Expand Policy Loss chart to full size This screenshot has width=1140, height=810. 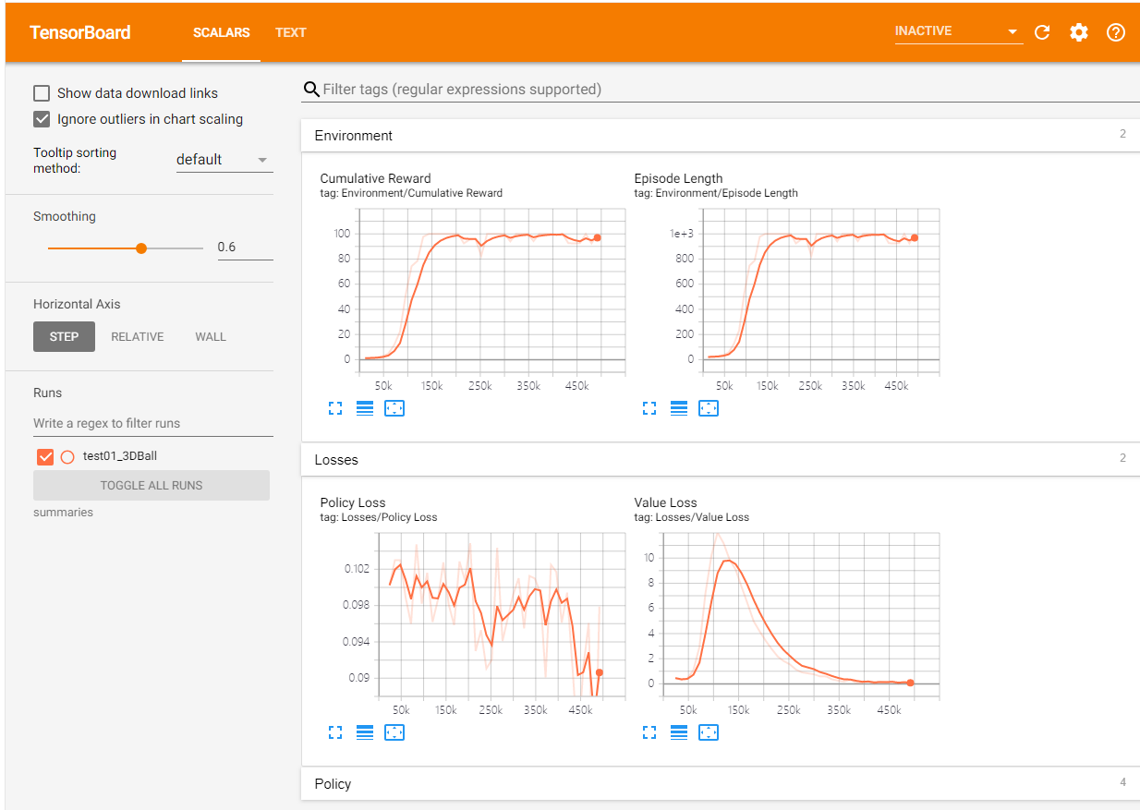pyautogui.click(x=335, y=732)
